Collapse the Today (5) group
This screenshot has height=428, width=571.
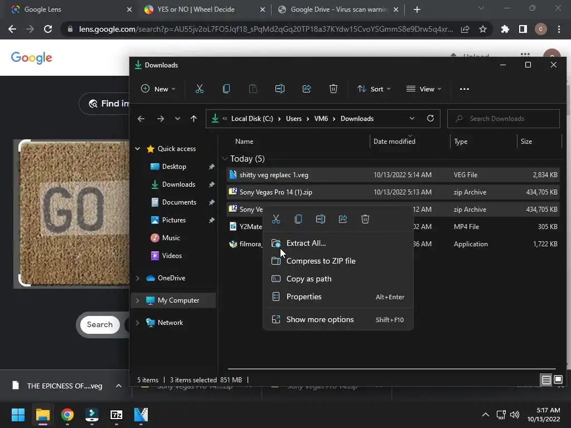[x=225, y=159]
